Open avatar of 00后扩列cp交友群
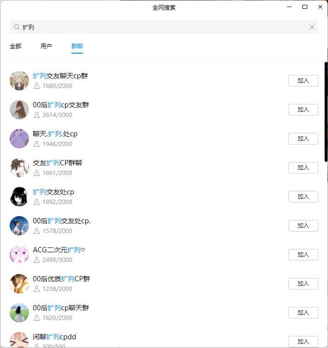 pos(19,110)
